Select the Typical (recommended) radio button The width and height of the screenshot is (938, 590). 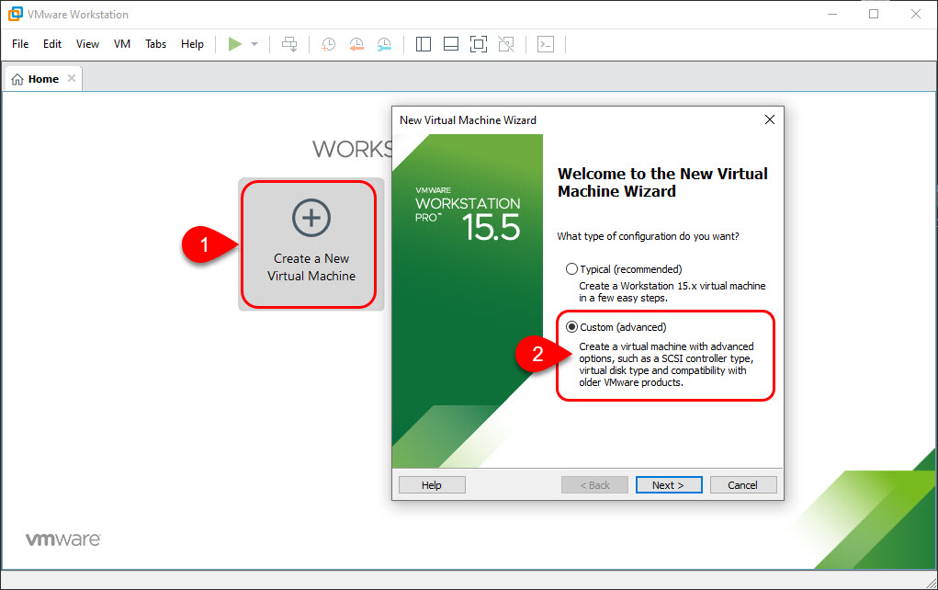[571, 269]
